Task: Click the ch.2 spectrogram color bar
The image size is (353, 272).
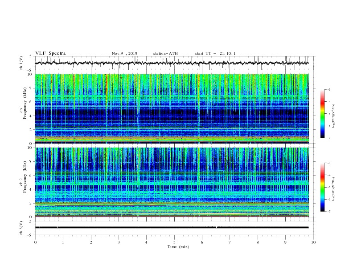Action: pos(322,187)
